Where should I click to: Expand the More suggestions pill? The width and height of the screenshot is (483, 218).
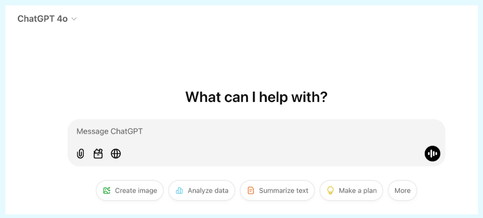[x=402, y=190]
